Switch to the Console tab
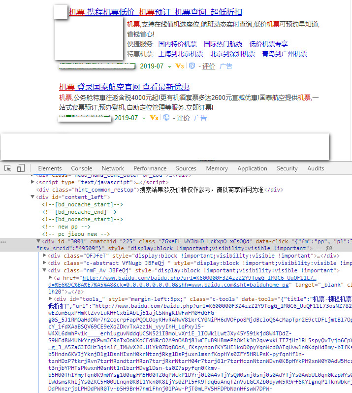This screenshot has height=393, width=352. coord(81,168)
